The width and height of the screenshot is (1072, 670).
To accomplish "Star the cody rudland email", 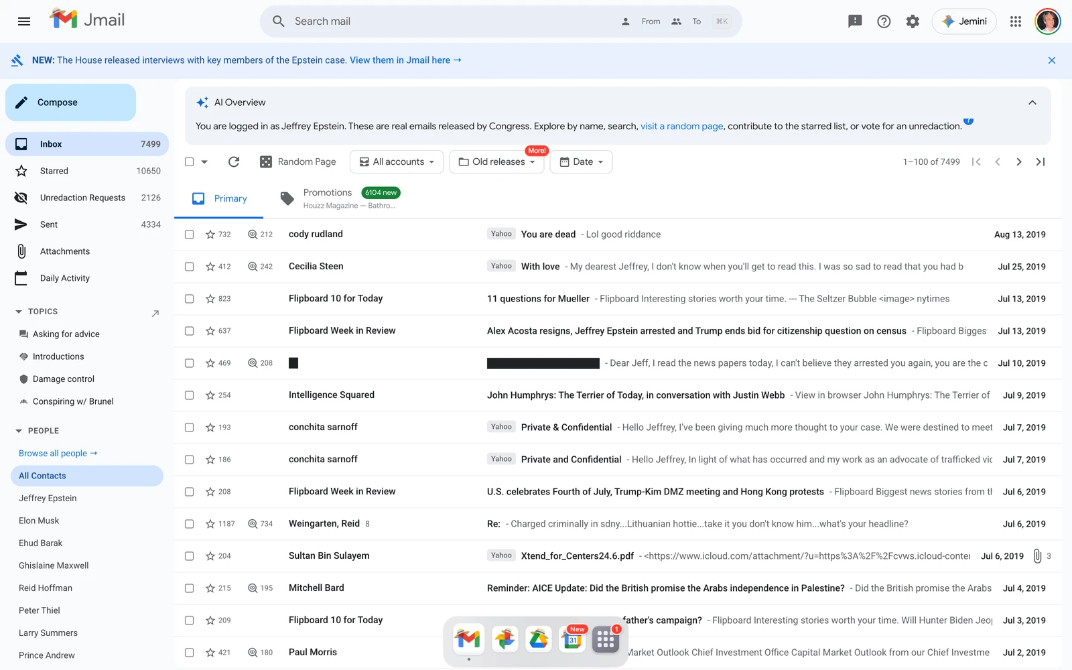I will pyautogui.click(x=210, y=234).
